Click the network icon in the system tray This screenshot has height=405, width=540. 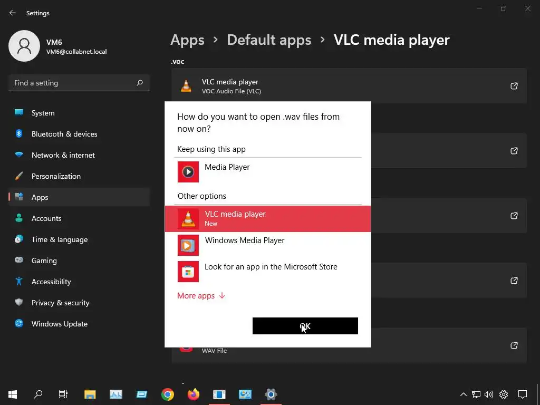pyautogui.click(x=476, y=394)
